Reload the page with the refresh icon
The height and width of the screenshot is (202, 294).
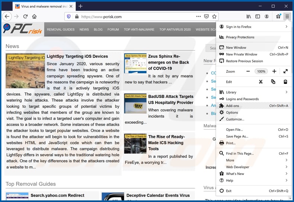(25, 16)
